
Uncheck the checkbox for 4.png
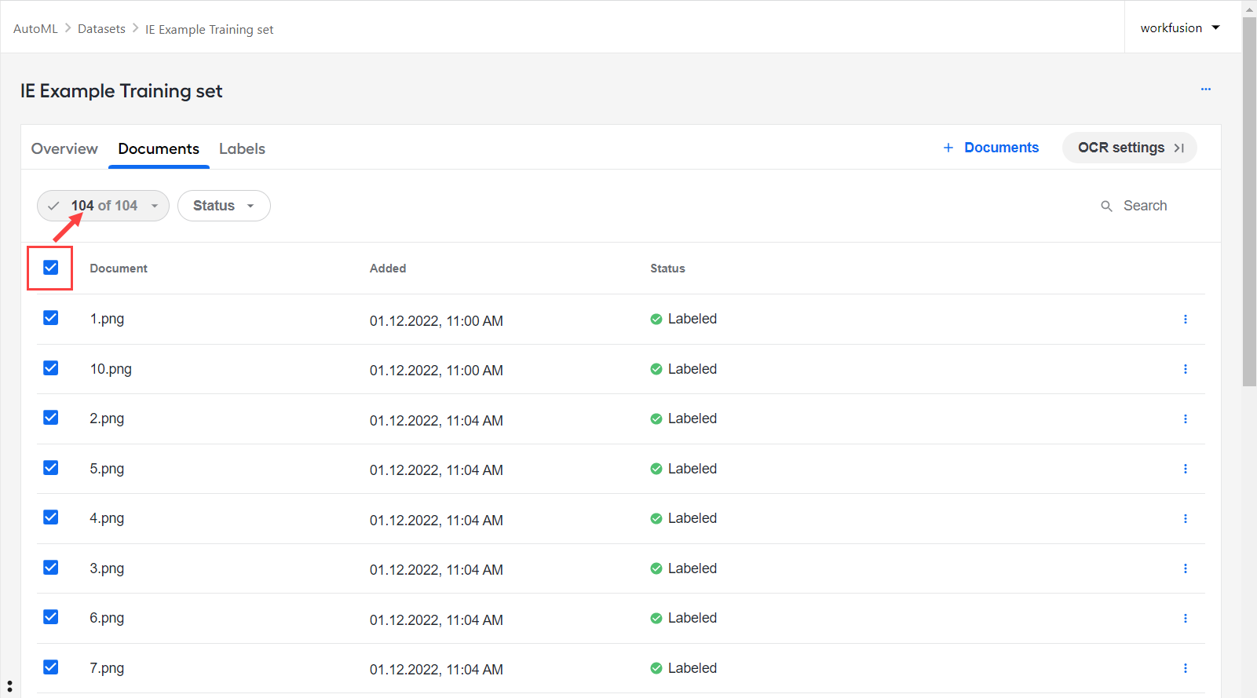pyautogui.click(x=51, y=517)
